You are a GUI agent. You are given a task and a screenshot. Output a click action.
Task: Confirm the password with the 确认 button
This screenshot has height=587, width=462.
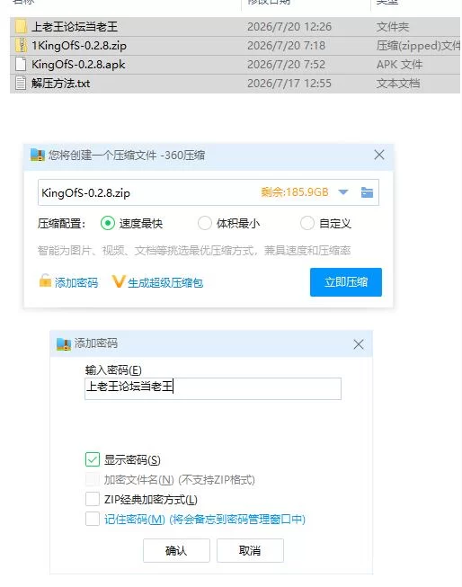point(176,550)
